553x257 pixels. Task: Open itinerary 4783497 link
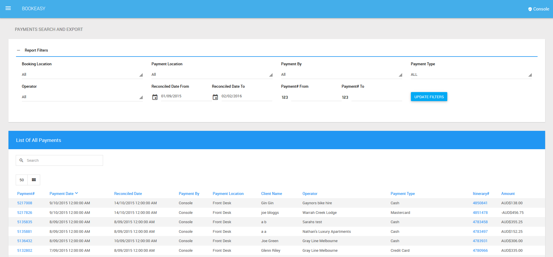[x=480, y=232]
